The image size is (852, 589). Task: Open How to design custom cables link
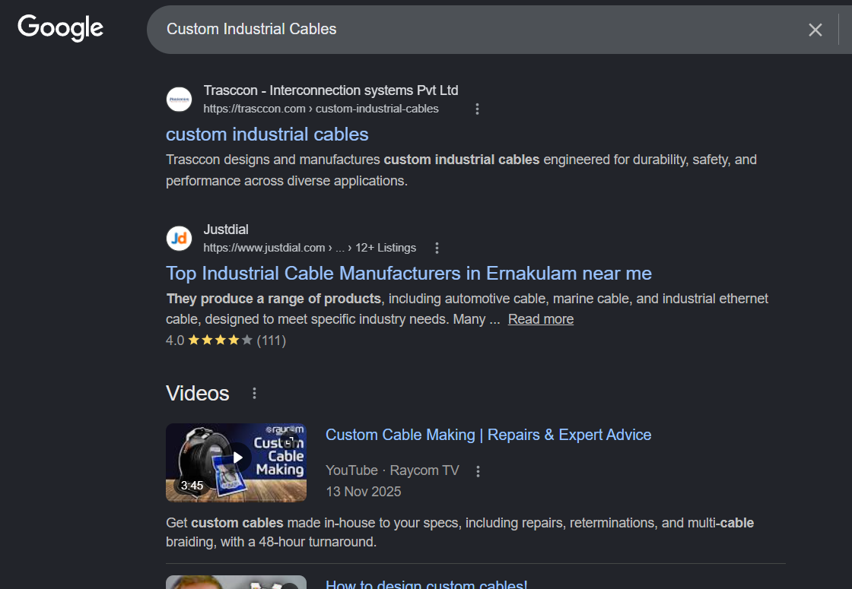426,584
